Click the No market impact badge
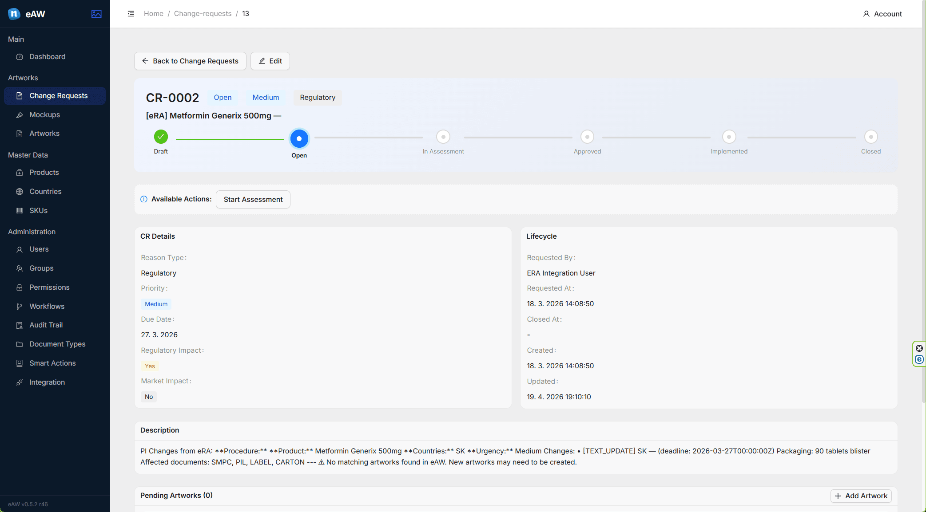The width and height of the screenshot is (926, 512). point(149,397)
